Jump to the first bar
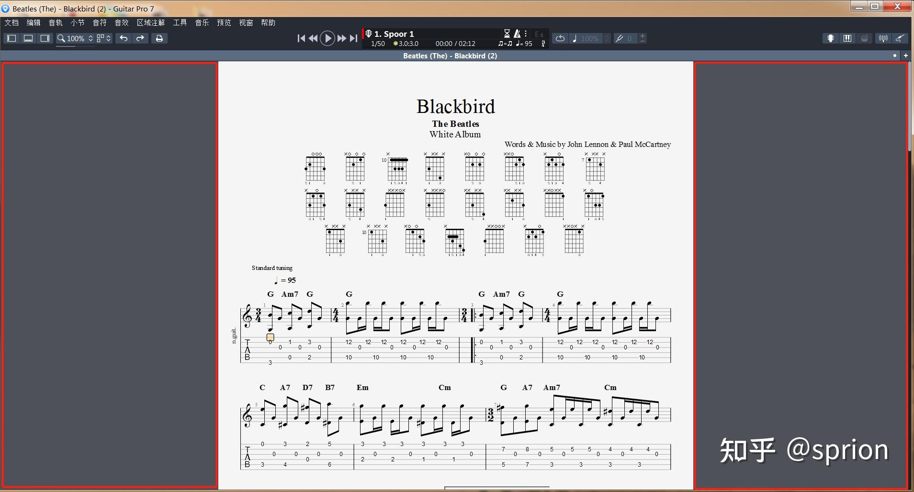 click(301, 38)
